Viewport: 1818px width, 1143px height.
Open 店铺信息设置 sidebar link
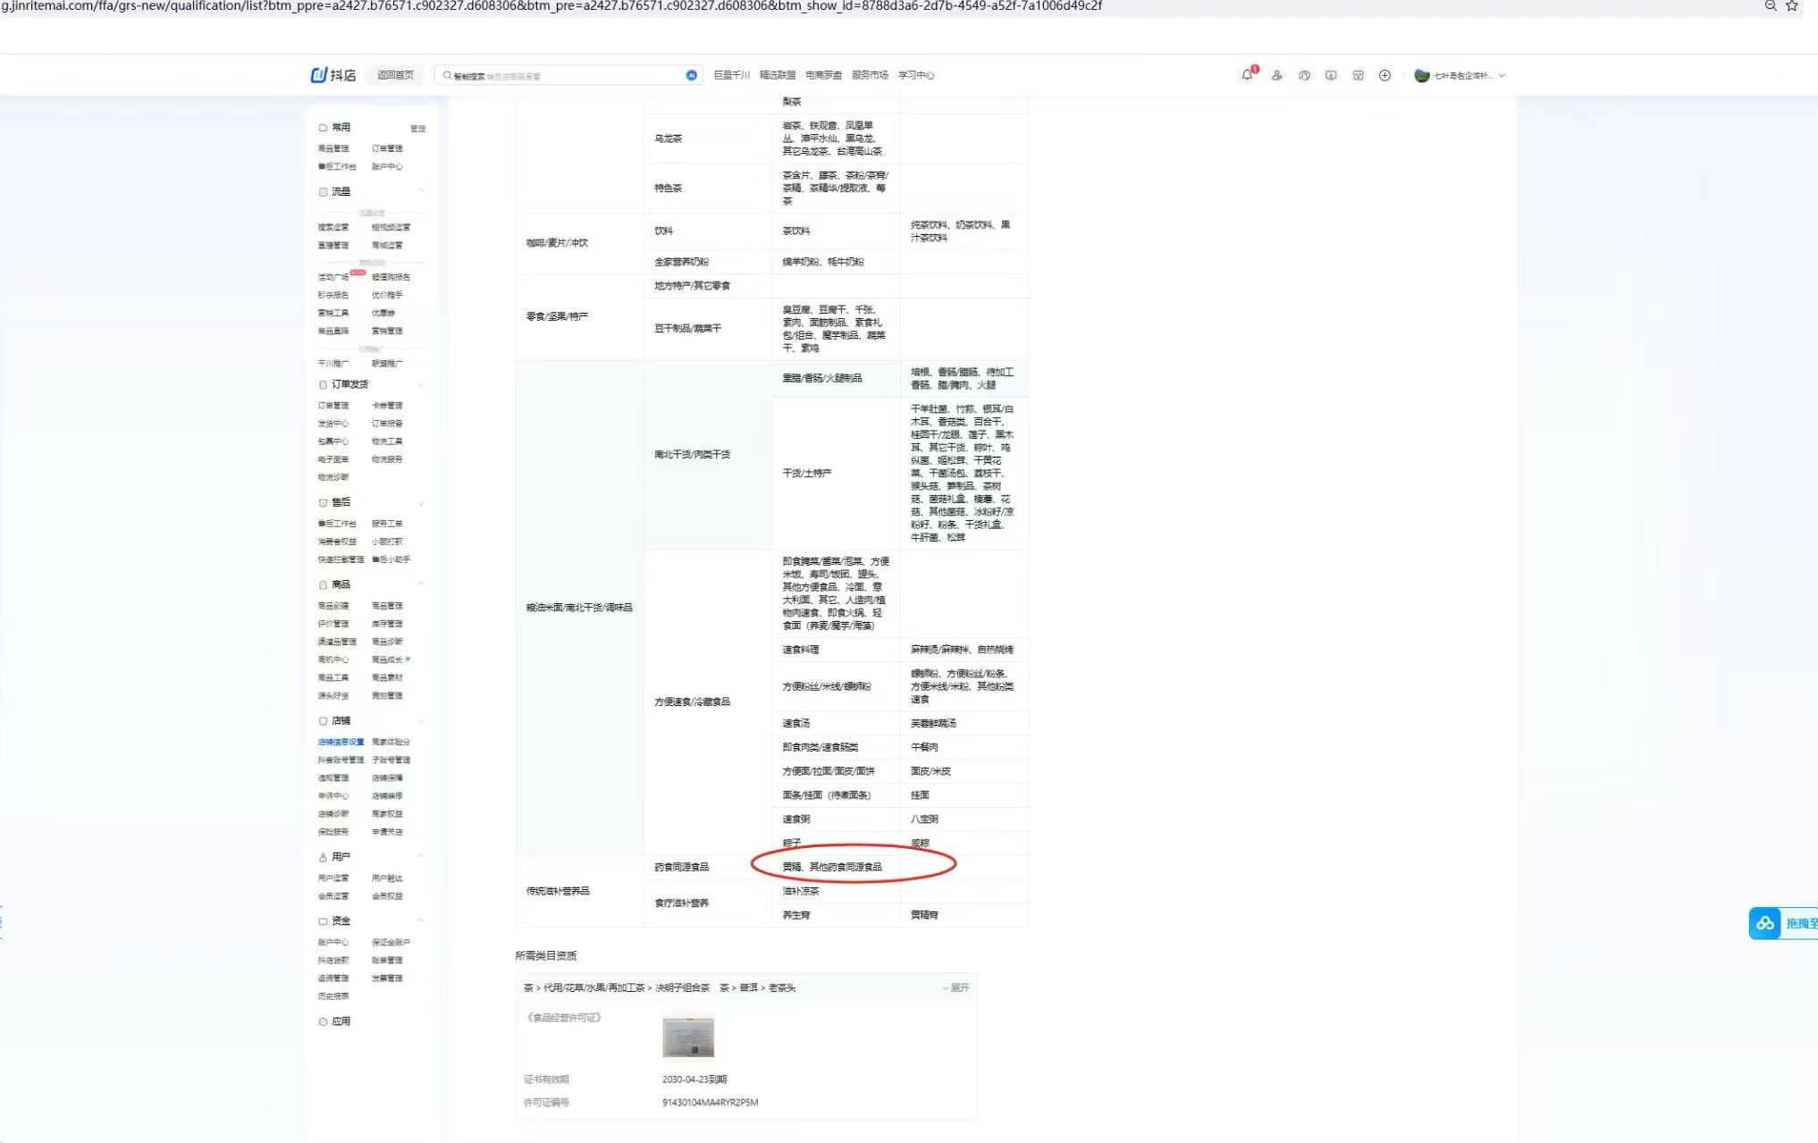[341, 742]
